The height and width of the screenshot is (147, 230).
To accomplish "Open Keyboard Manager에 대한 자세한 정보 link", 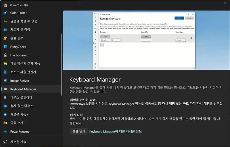I will coord(116,131).
